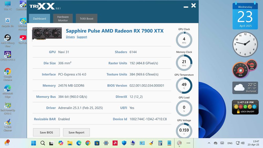The width and height of the screenshot is (263, 148).
Task: Click the graphics card thumbnail image
Action: tap(47, 34)
